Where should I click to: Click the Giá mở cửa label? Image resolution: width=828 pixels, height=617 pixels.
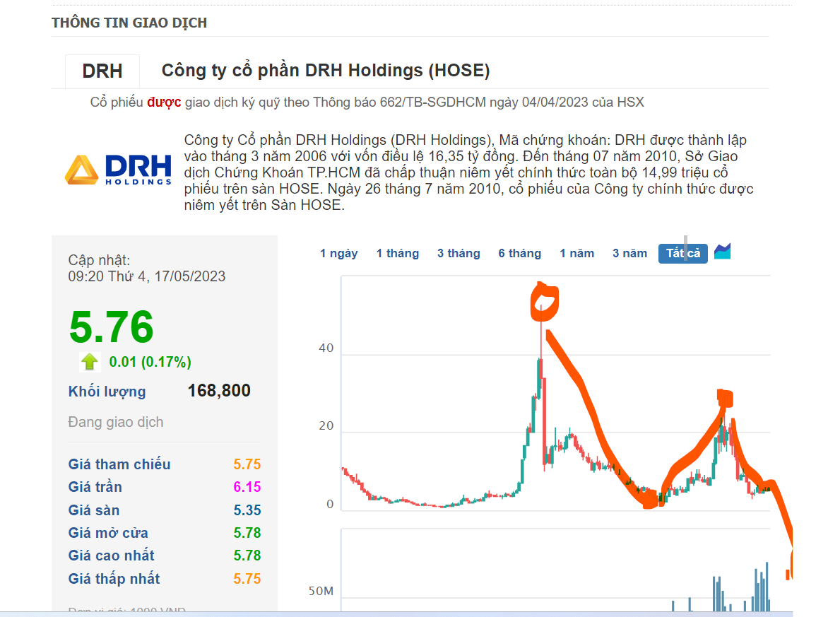pyautogui.click(x=108, y=533)
